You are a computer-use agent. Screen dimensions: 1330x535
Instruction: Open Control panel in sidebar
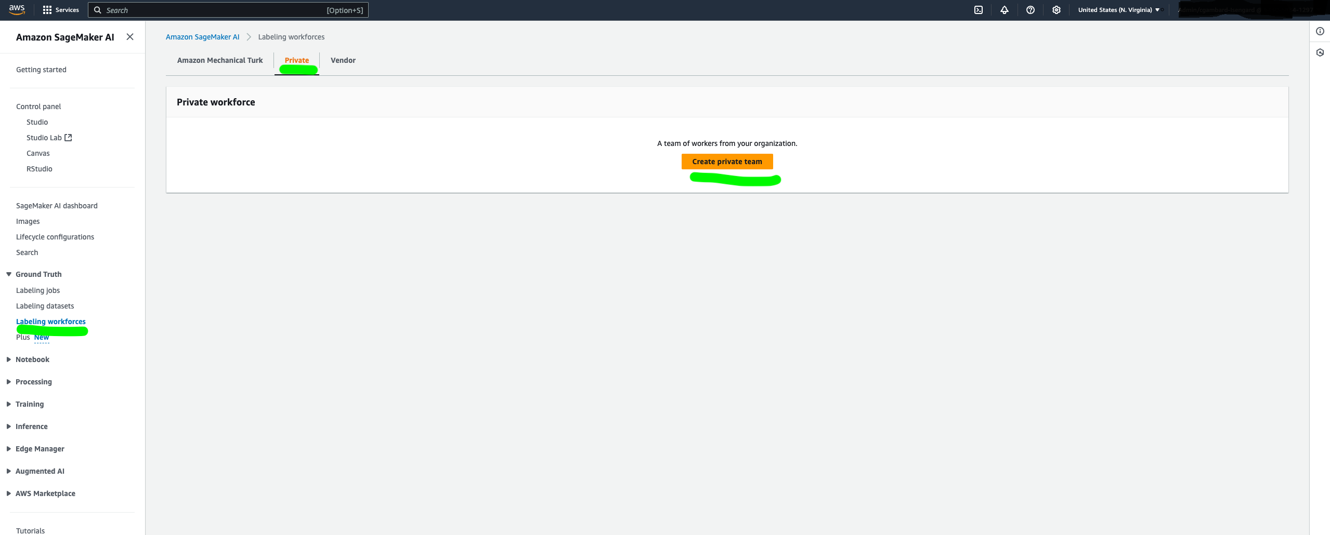(38, 106)
